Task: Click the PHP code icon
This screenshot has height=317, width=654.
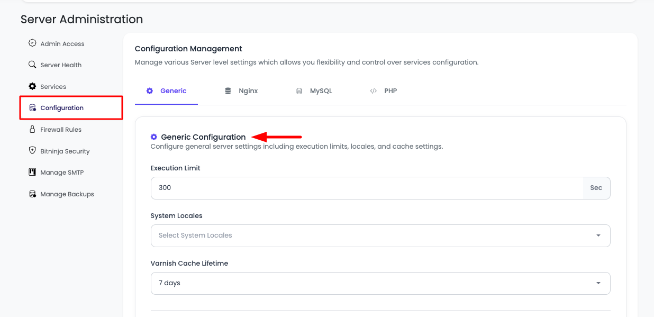Action: pos(373,90)
